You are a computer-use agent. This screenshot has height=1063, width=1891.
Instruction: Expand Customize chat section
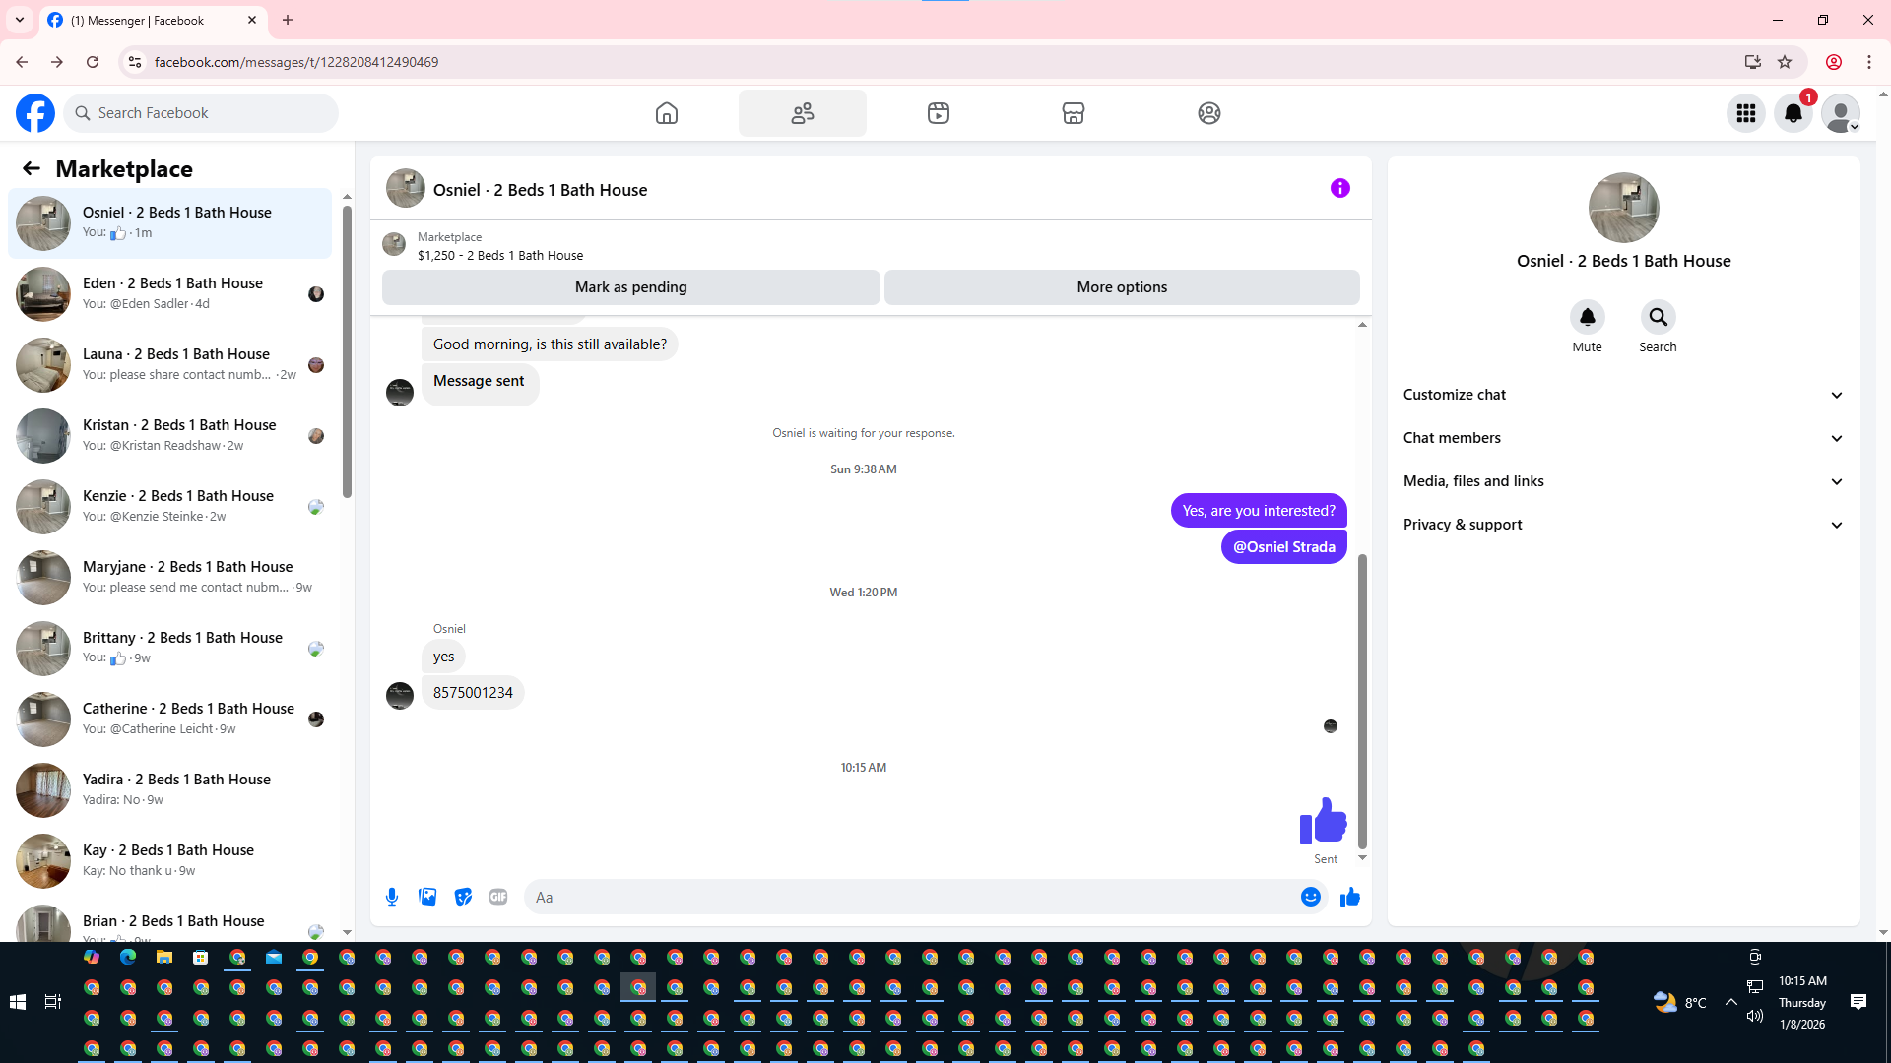coord(1624,395)
